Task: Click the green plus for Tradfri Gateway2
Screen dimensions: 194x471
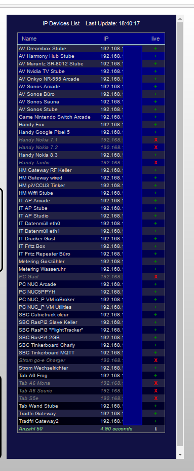Action: 156,421
